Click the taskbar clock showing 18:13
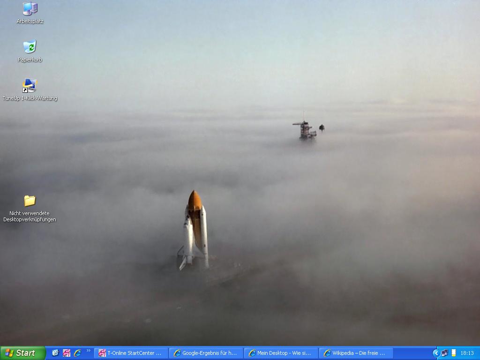This screenshot has height=360, width=480. [467, 353]
